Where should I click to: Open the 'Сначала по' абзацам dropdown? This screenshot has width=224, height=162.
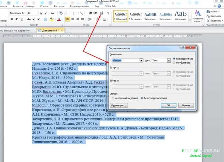click(141, 60)
